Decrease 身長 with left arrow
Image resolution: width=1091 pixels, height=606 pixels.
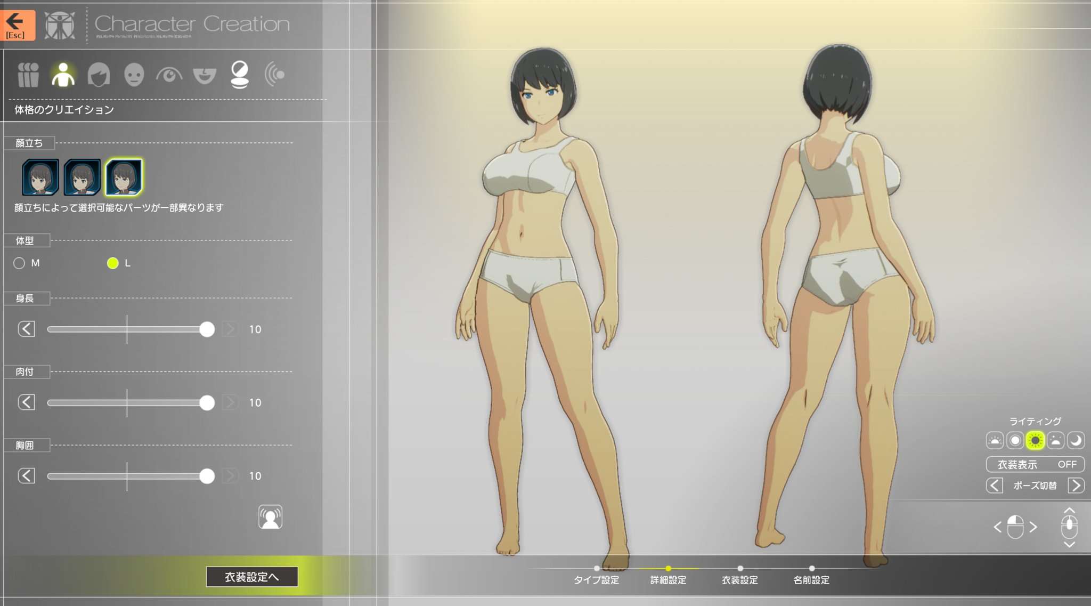[x=26, y=329]
